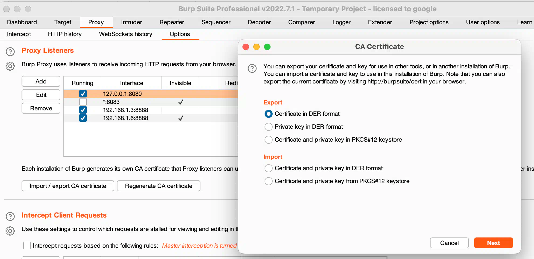Image resolution: width=534 pixels, height=259 pixels.
Task: Open the Intruder tab
Action: (131, 22)
